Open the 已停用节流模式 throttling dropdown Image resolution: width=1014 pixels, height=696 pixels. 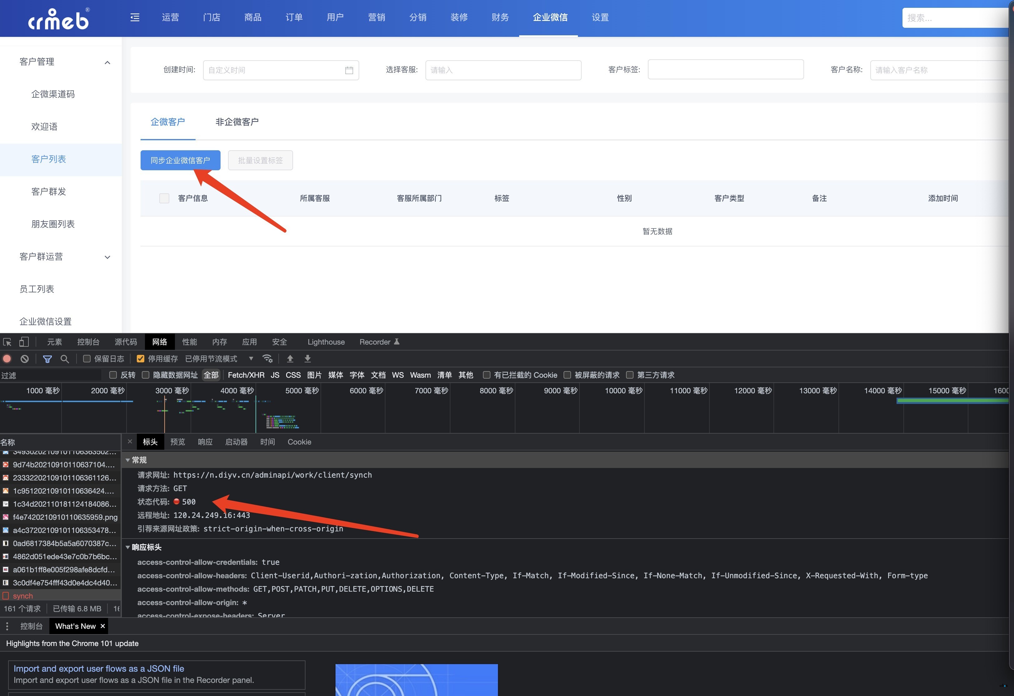220,359
